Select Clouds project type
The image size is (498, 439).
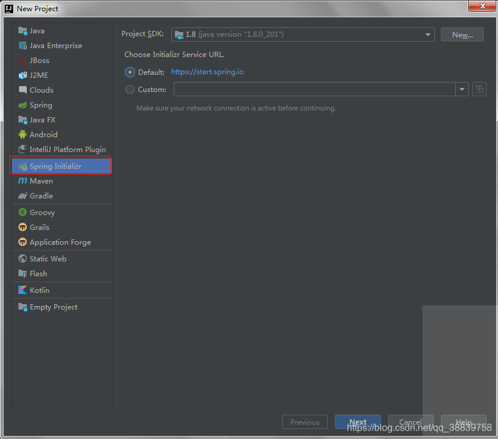click(x=42, y=90)
